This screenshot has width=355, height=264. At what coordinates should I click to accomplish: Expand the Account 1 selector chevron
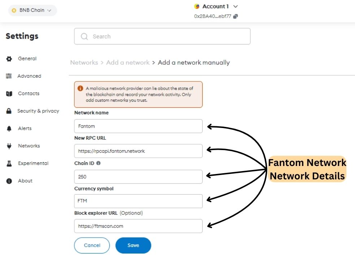coord(235,7)
